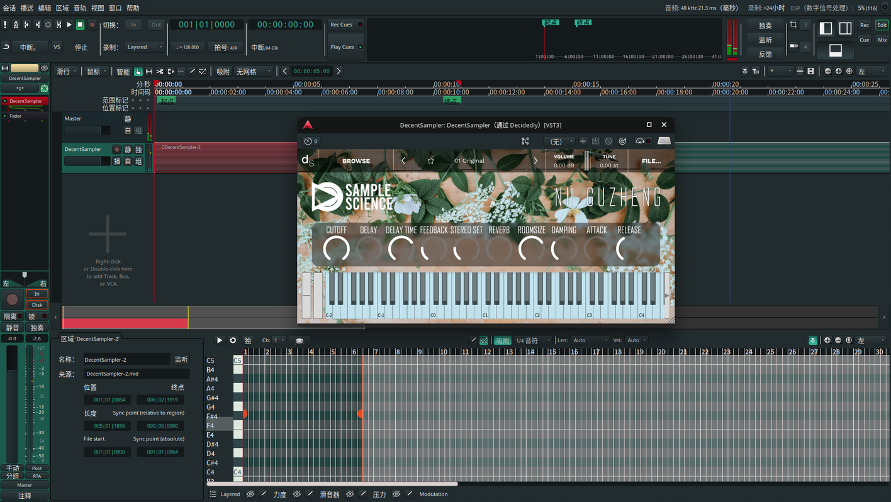The image size is (891, 502).
Task: Arm the global record button in transport
Action: pos(92,25)
